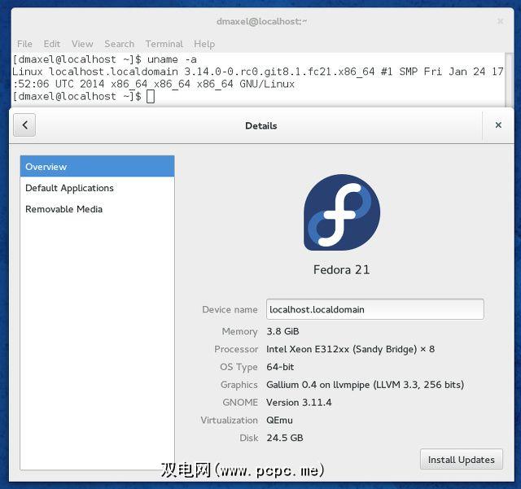Click 'GNU/Linux' in the terminal output
The width and height of the screenshot is (521, 489).
coord(267,84)
